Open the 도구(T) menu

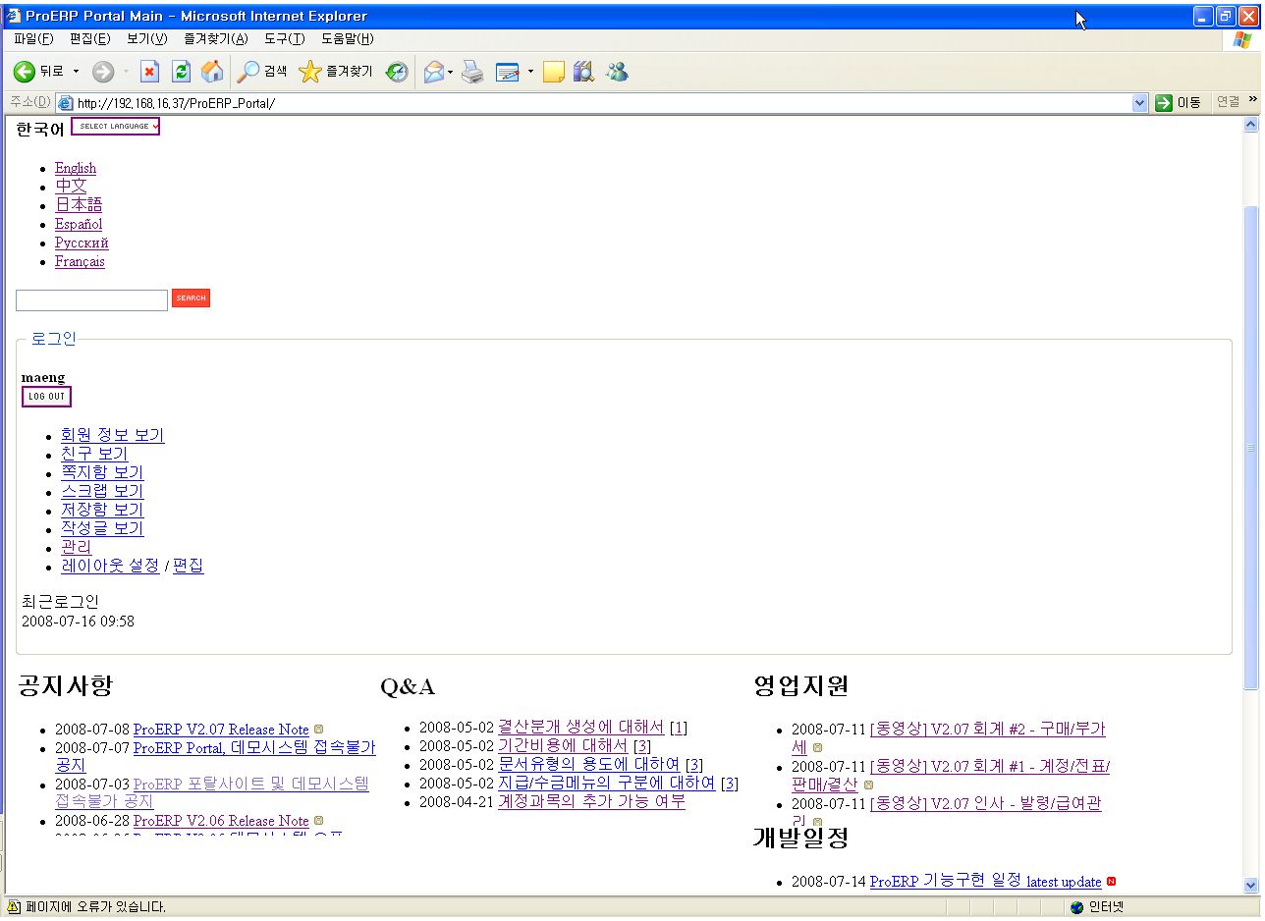click(x=285, y=39)
